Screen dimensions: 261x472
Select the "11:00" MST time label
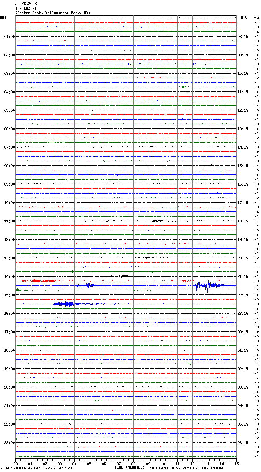coord(10,221)
